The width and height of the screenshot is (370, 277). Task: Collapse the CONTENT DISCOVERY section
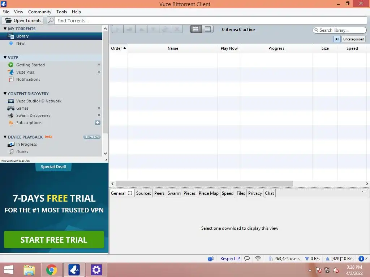[5, 93]
